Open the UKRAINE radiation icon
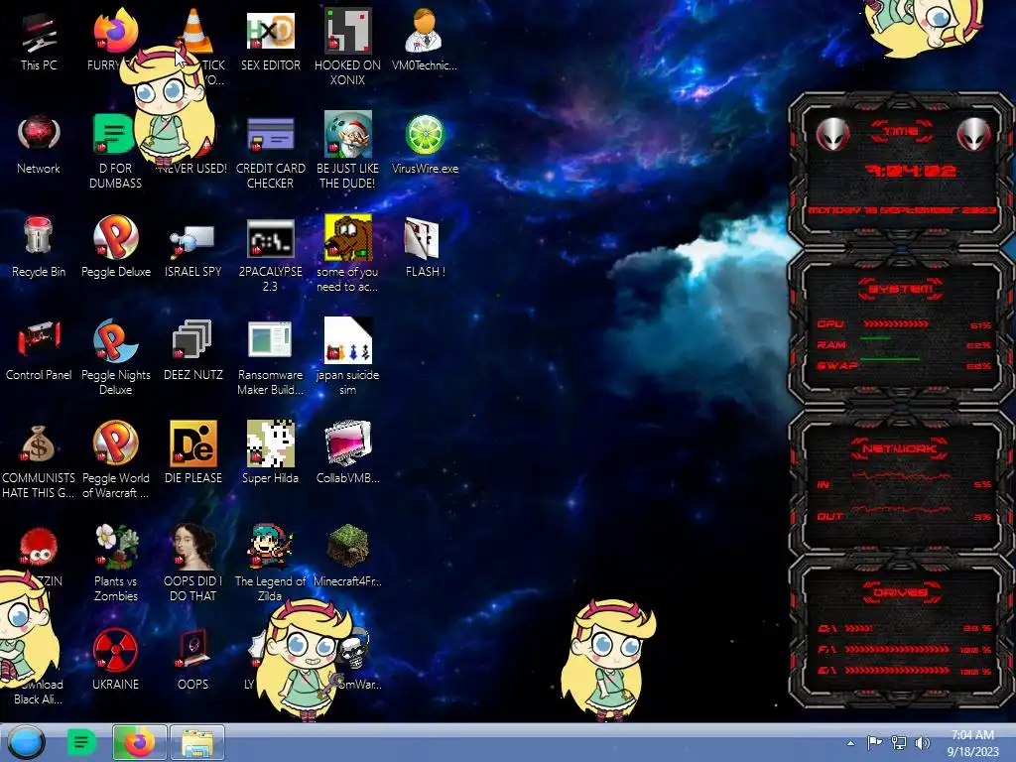1016x762 pixels. tap(115, 660)
